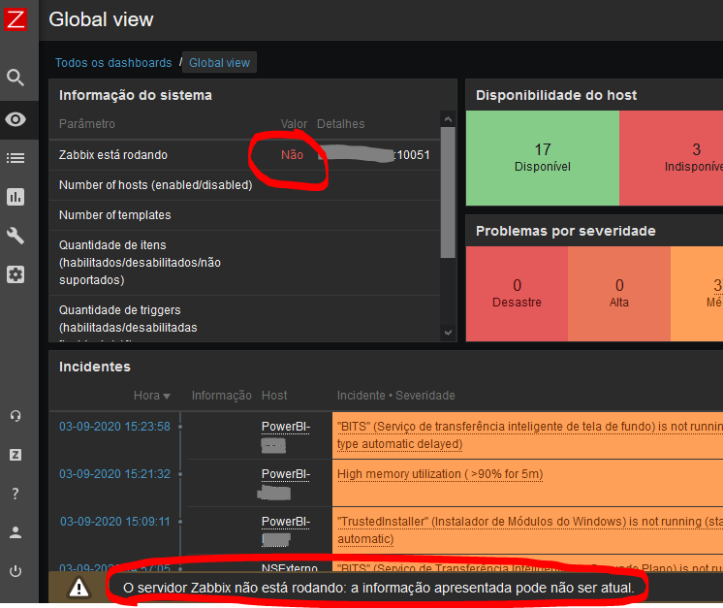Click the servidor Zabbix não está rodando warning message
723x608 pixels.
click(379, 588)
